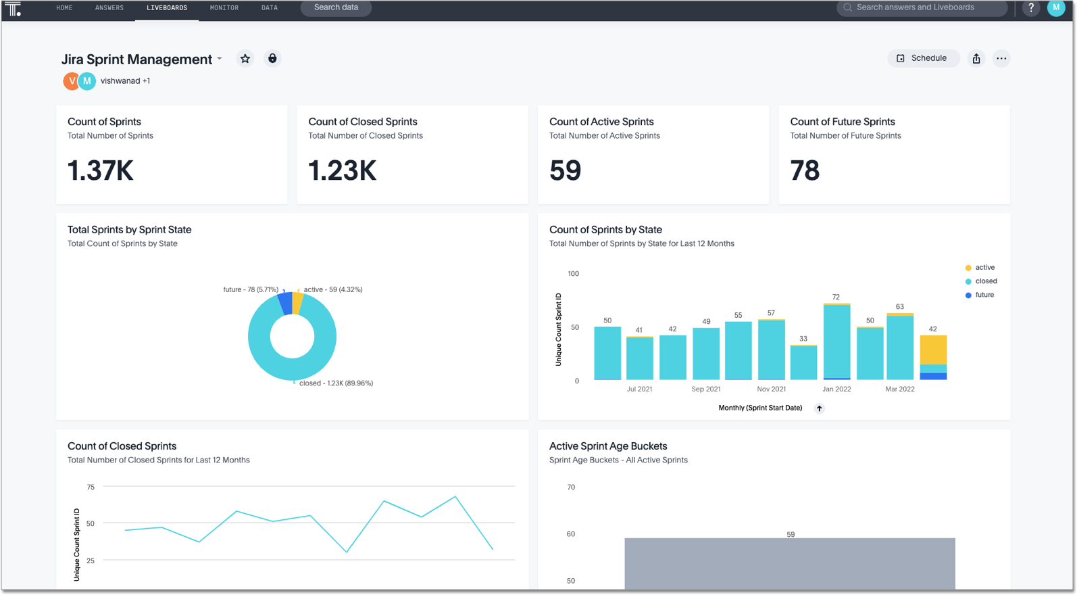
Task: Click the Schedule button
Action: tap(923, 59)
